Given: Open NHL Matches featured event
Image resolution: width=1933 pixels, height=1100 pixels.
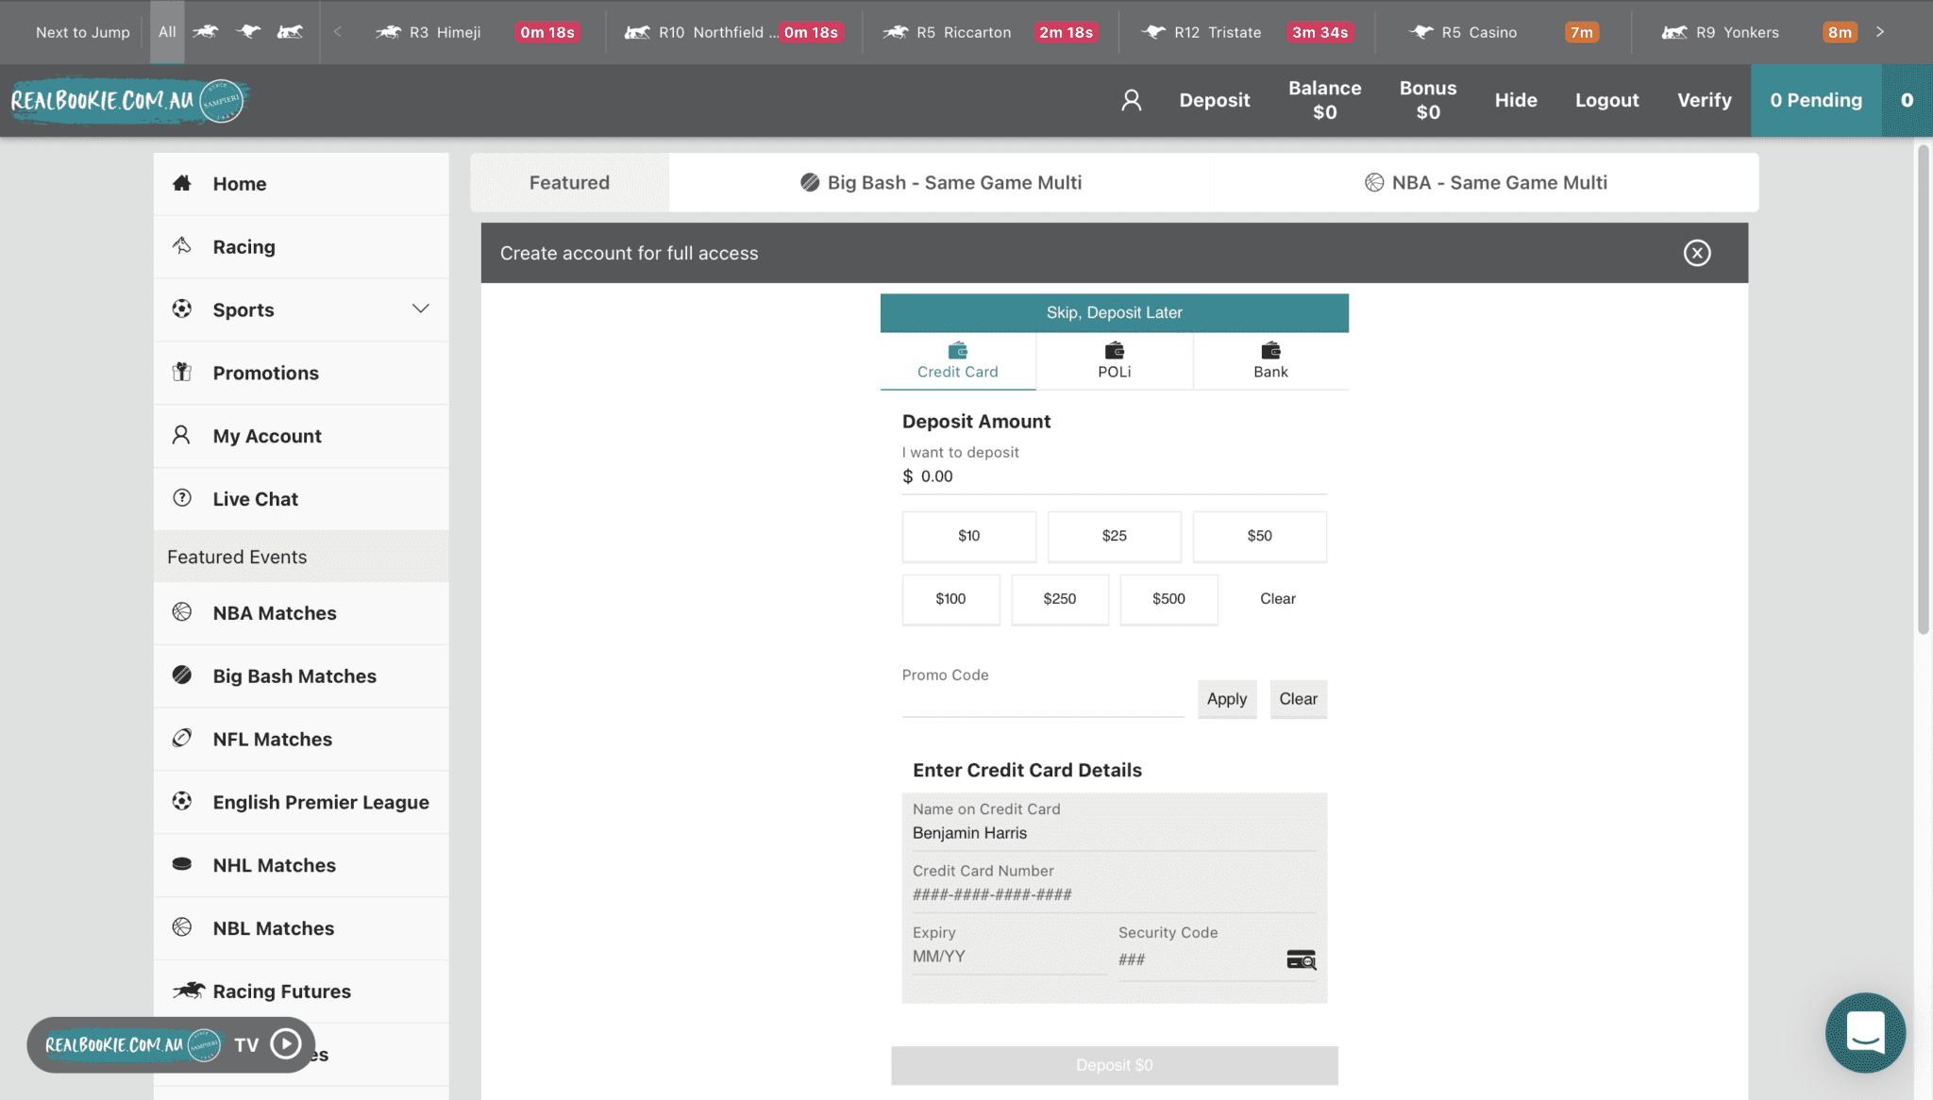Looking at the screenshot, I should (301, 866).
